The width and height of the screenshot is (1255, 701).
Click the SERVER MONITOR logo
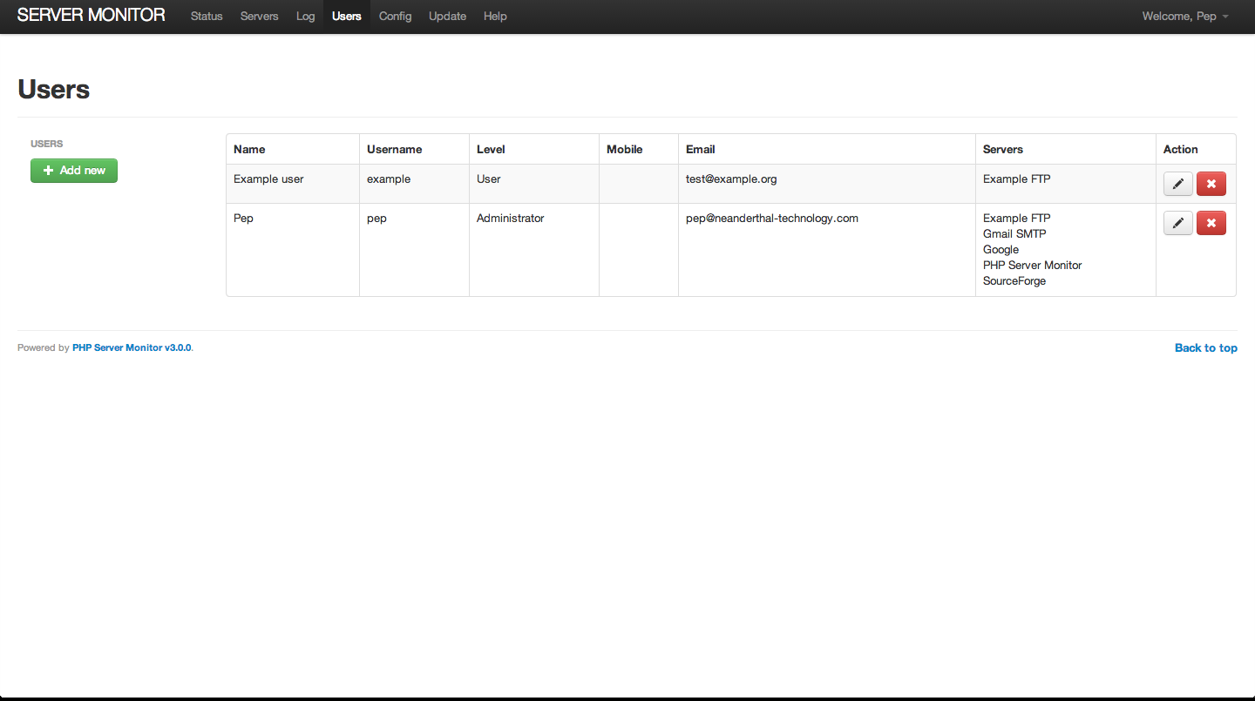coord(91,15)
